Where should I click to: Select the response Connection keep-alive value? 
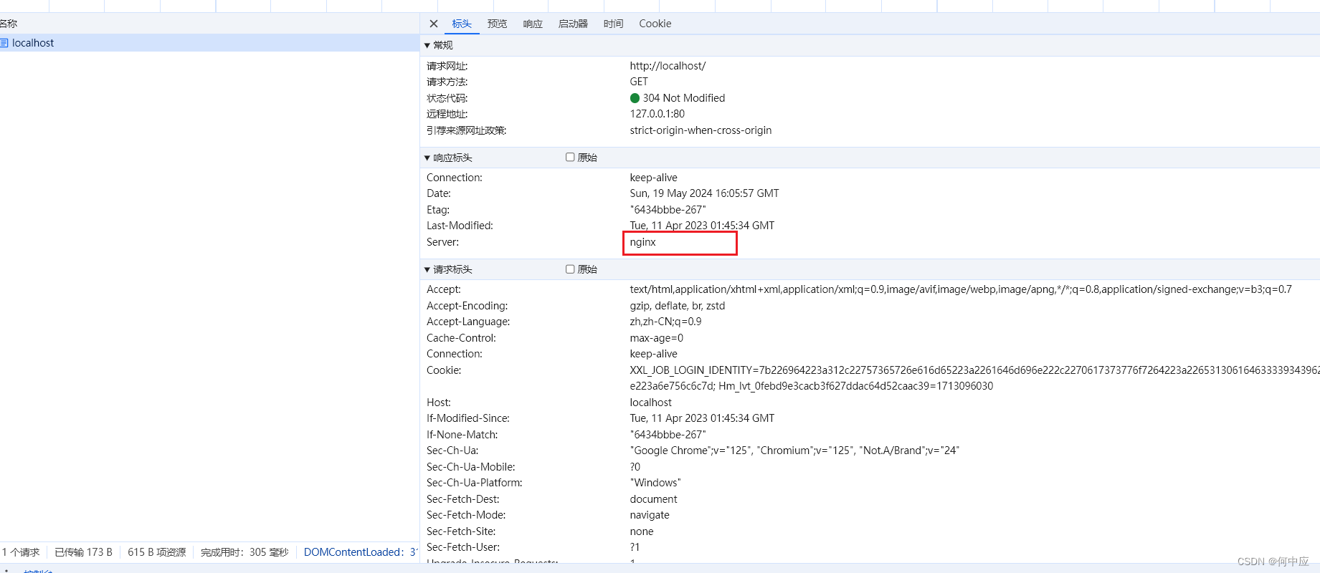[653, 178]
